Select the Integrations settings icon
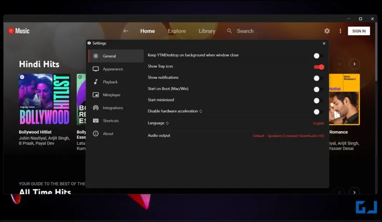 (95, 108)
